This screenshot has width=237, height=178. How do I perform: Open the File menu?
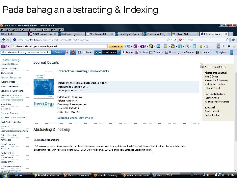(3, 30)
